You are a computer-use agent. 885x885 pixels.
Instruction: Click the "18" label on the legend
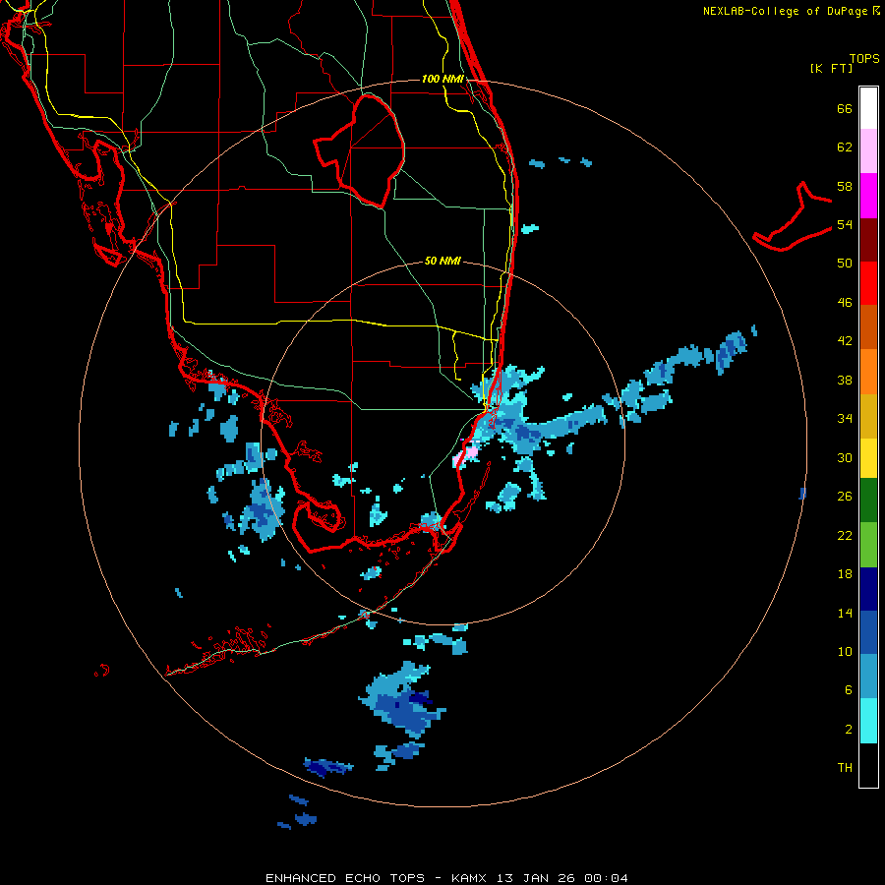(845, 574)
